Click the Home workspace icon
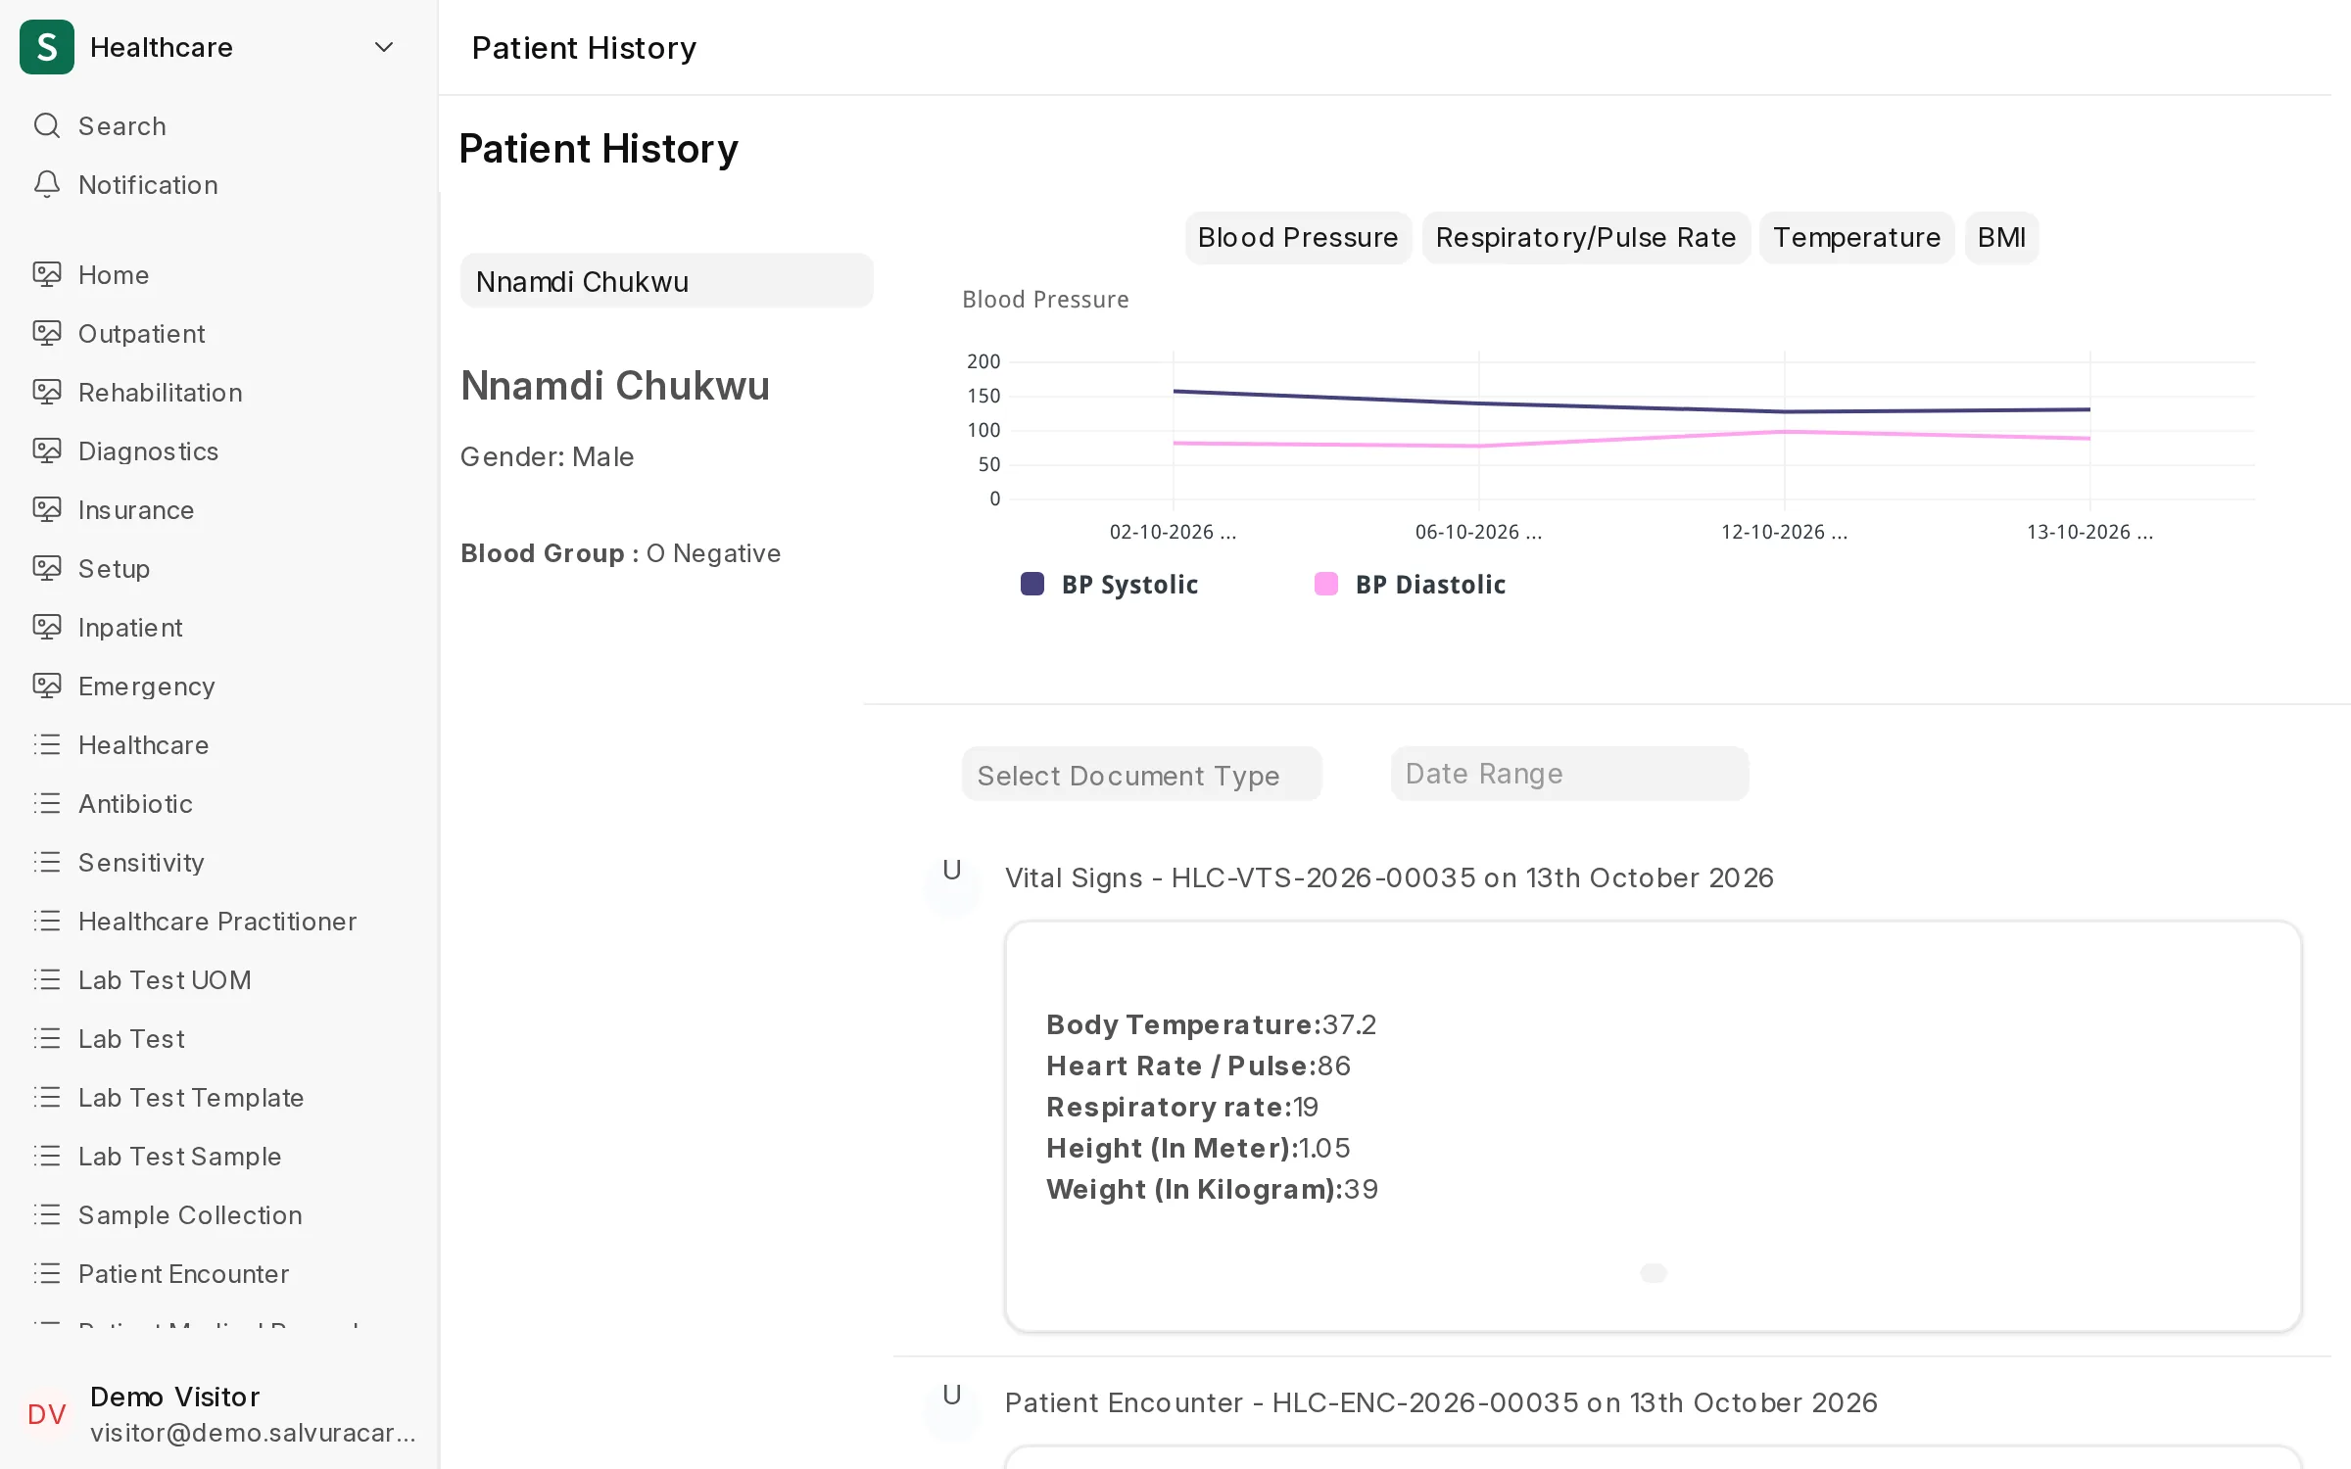Screen dimensions: 2351x1469 point(47,275)
